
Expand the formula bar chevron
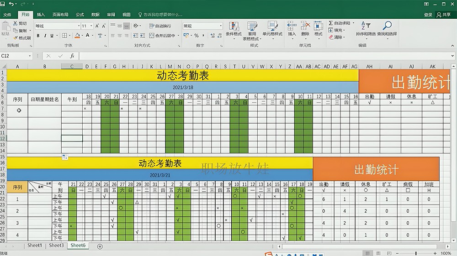pos(452,56)
